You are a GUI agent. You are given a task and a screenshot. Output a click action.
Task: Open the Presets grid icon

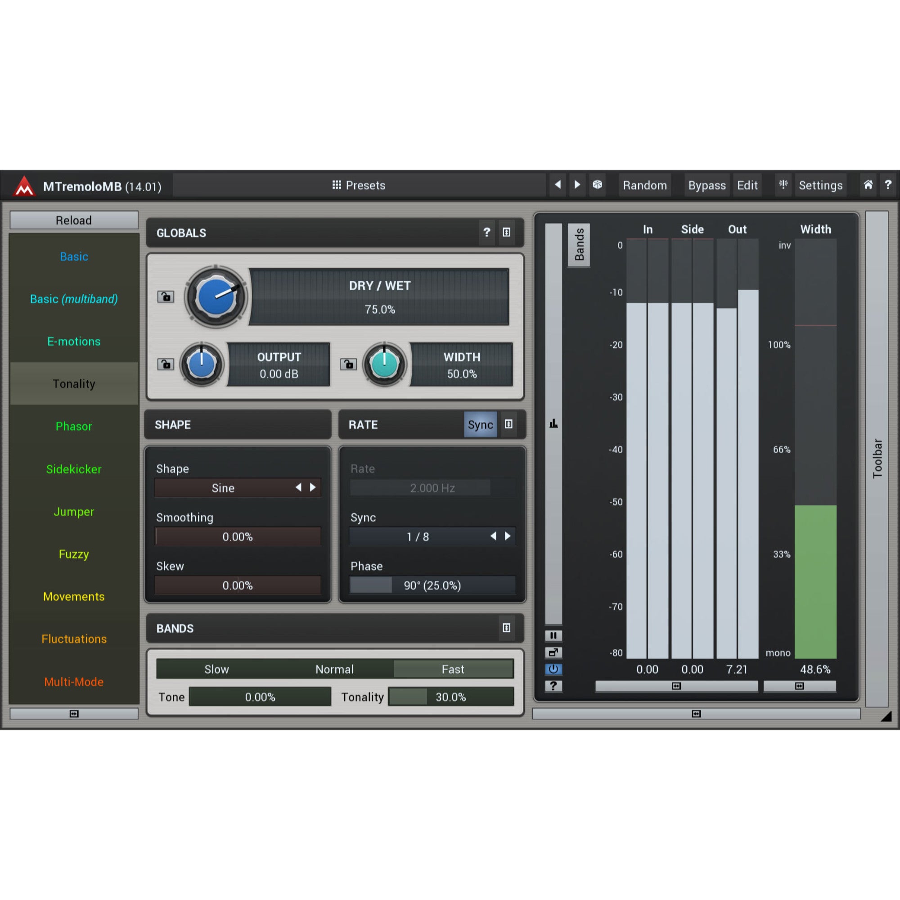336,185
